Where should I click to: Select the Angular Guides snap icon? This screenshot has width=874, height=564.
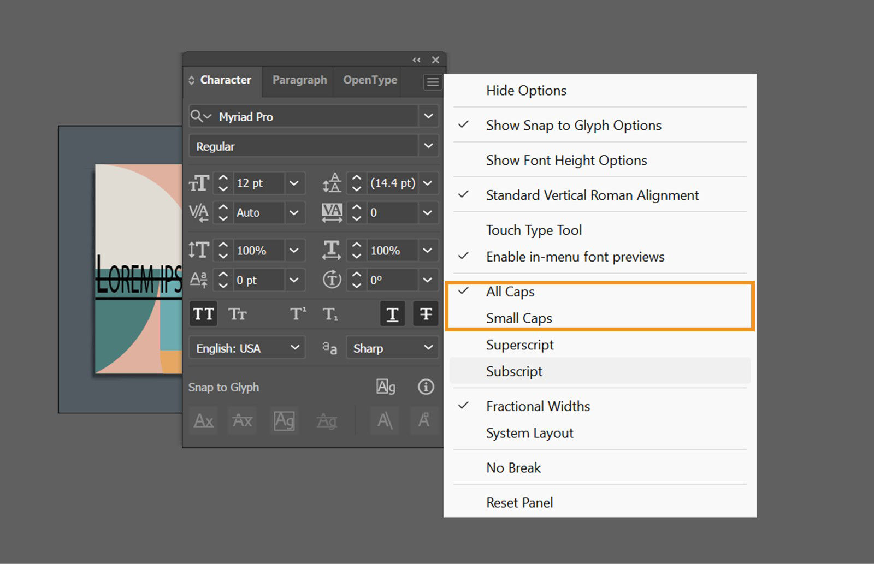point(385,421)
